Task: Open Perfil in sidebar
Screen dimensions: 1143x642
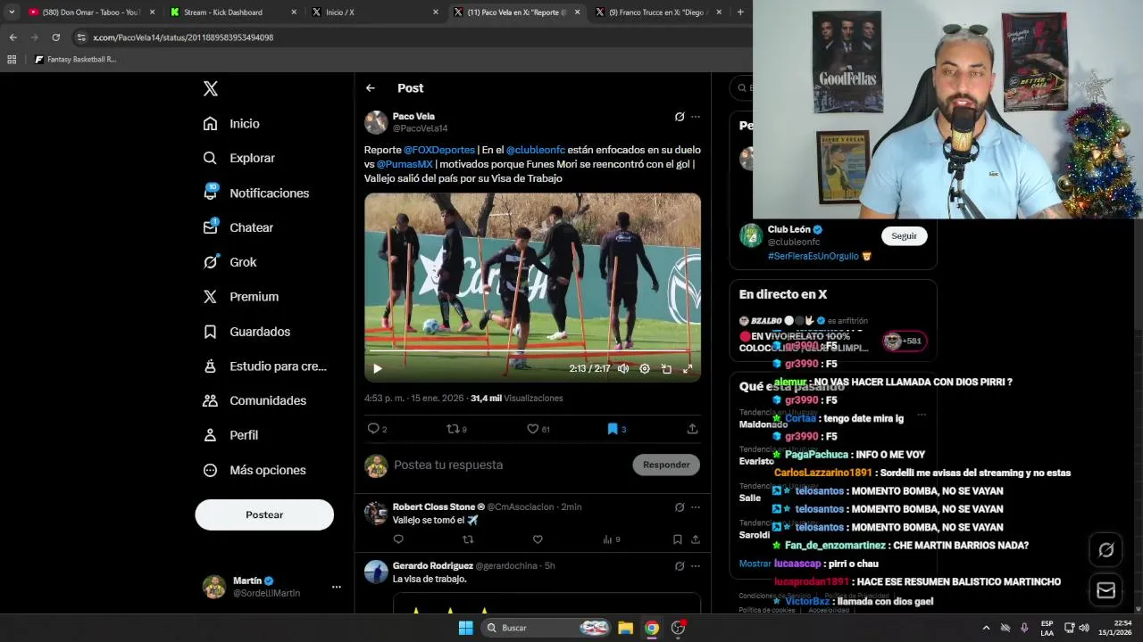Action: pos(230,435)
